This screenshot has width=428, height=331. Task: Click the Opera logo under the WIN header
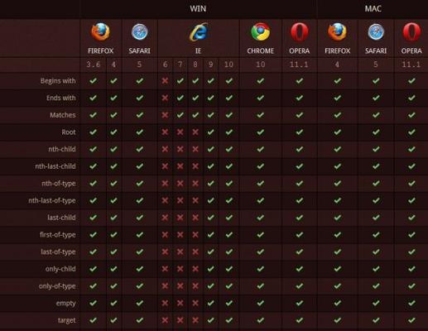tap(300, 32)
